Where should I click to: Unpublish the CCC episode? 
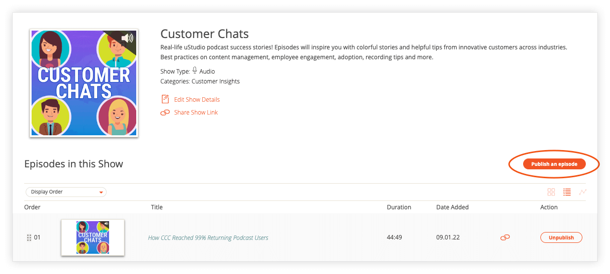[562, 237]
